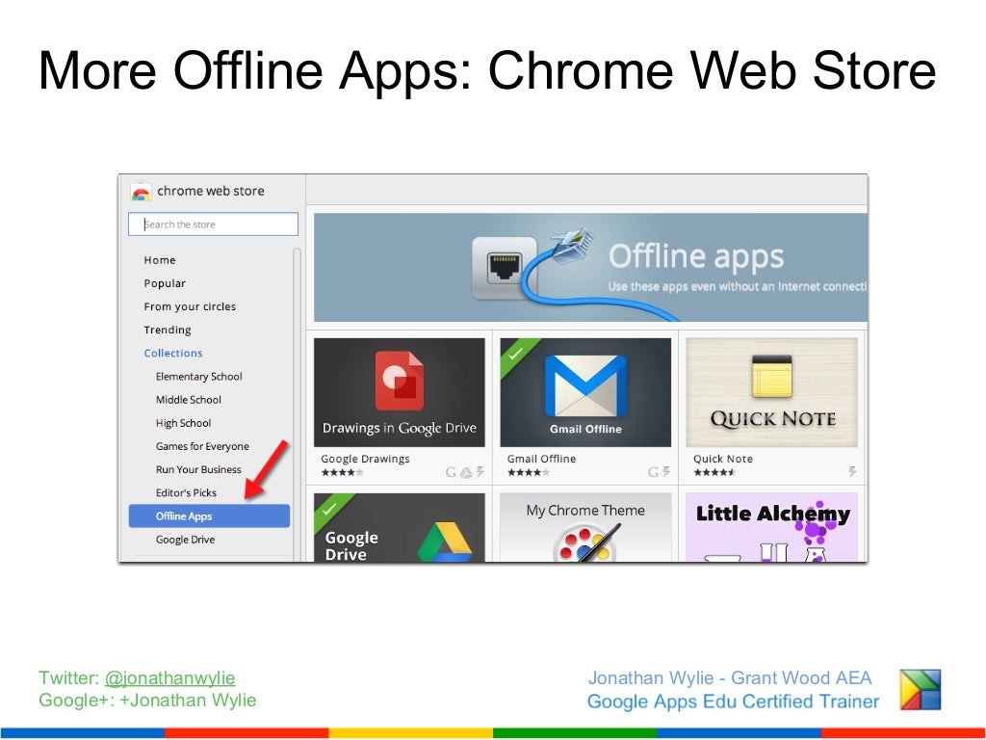Open the Elementary School collection
This screenshot has height=740, width=986.
pos(198,377)
